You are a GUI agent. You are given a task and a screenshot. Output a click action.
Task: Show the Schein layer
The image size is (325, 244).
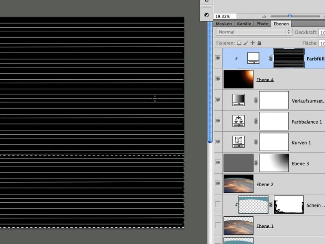[x=218, y=205]
